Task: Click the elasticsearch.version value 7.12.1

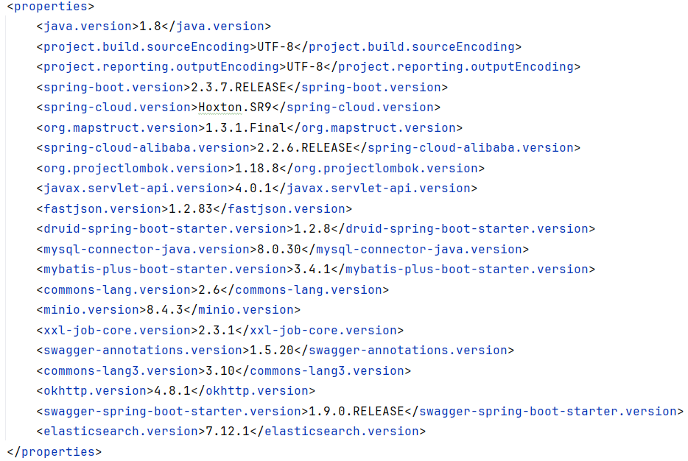Action: [228, 432]
